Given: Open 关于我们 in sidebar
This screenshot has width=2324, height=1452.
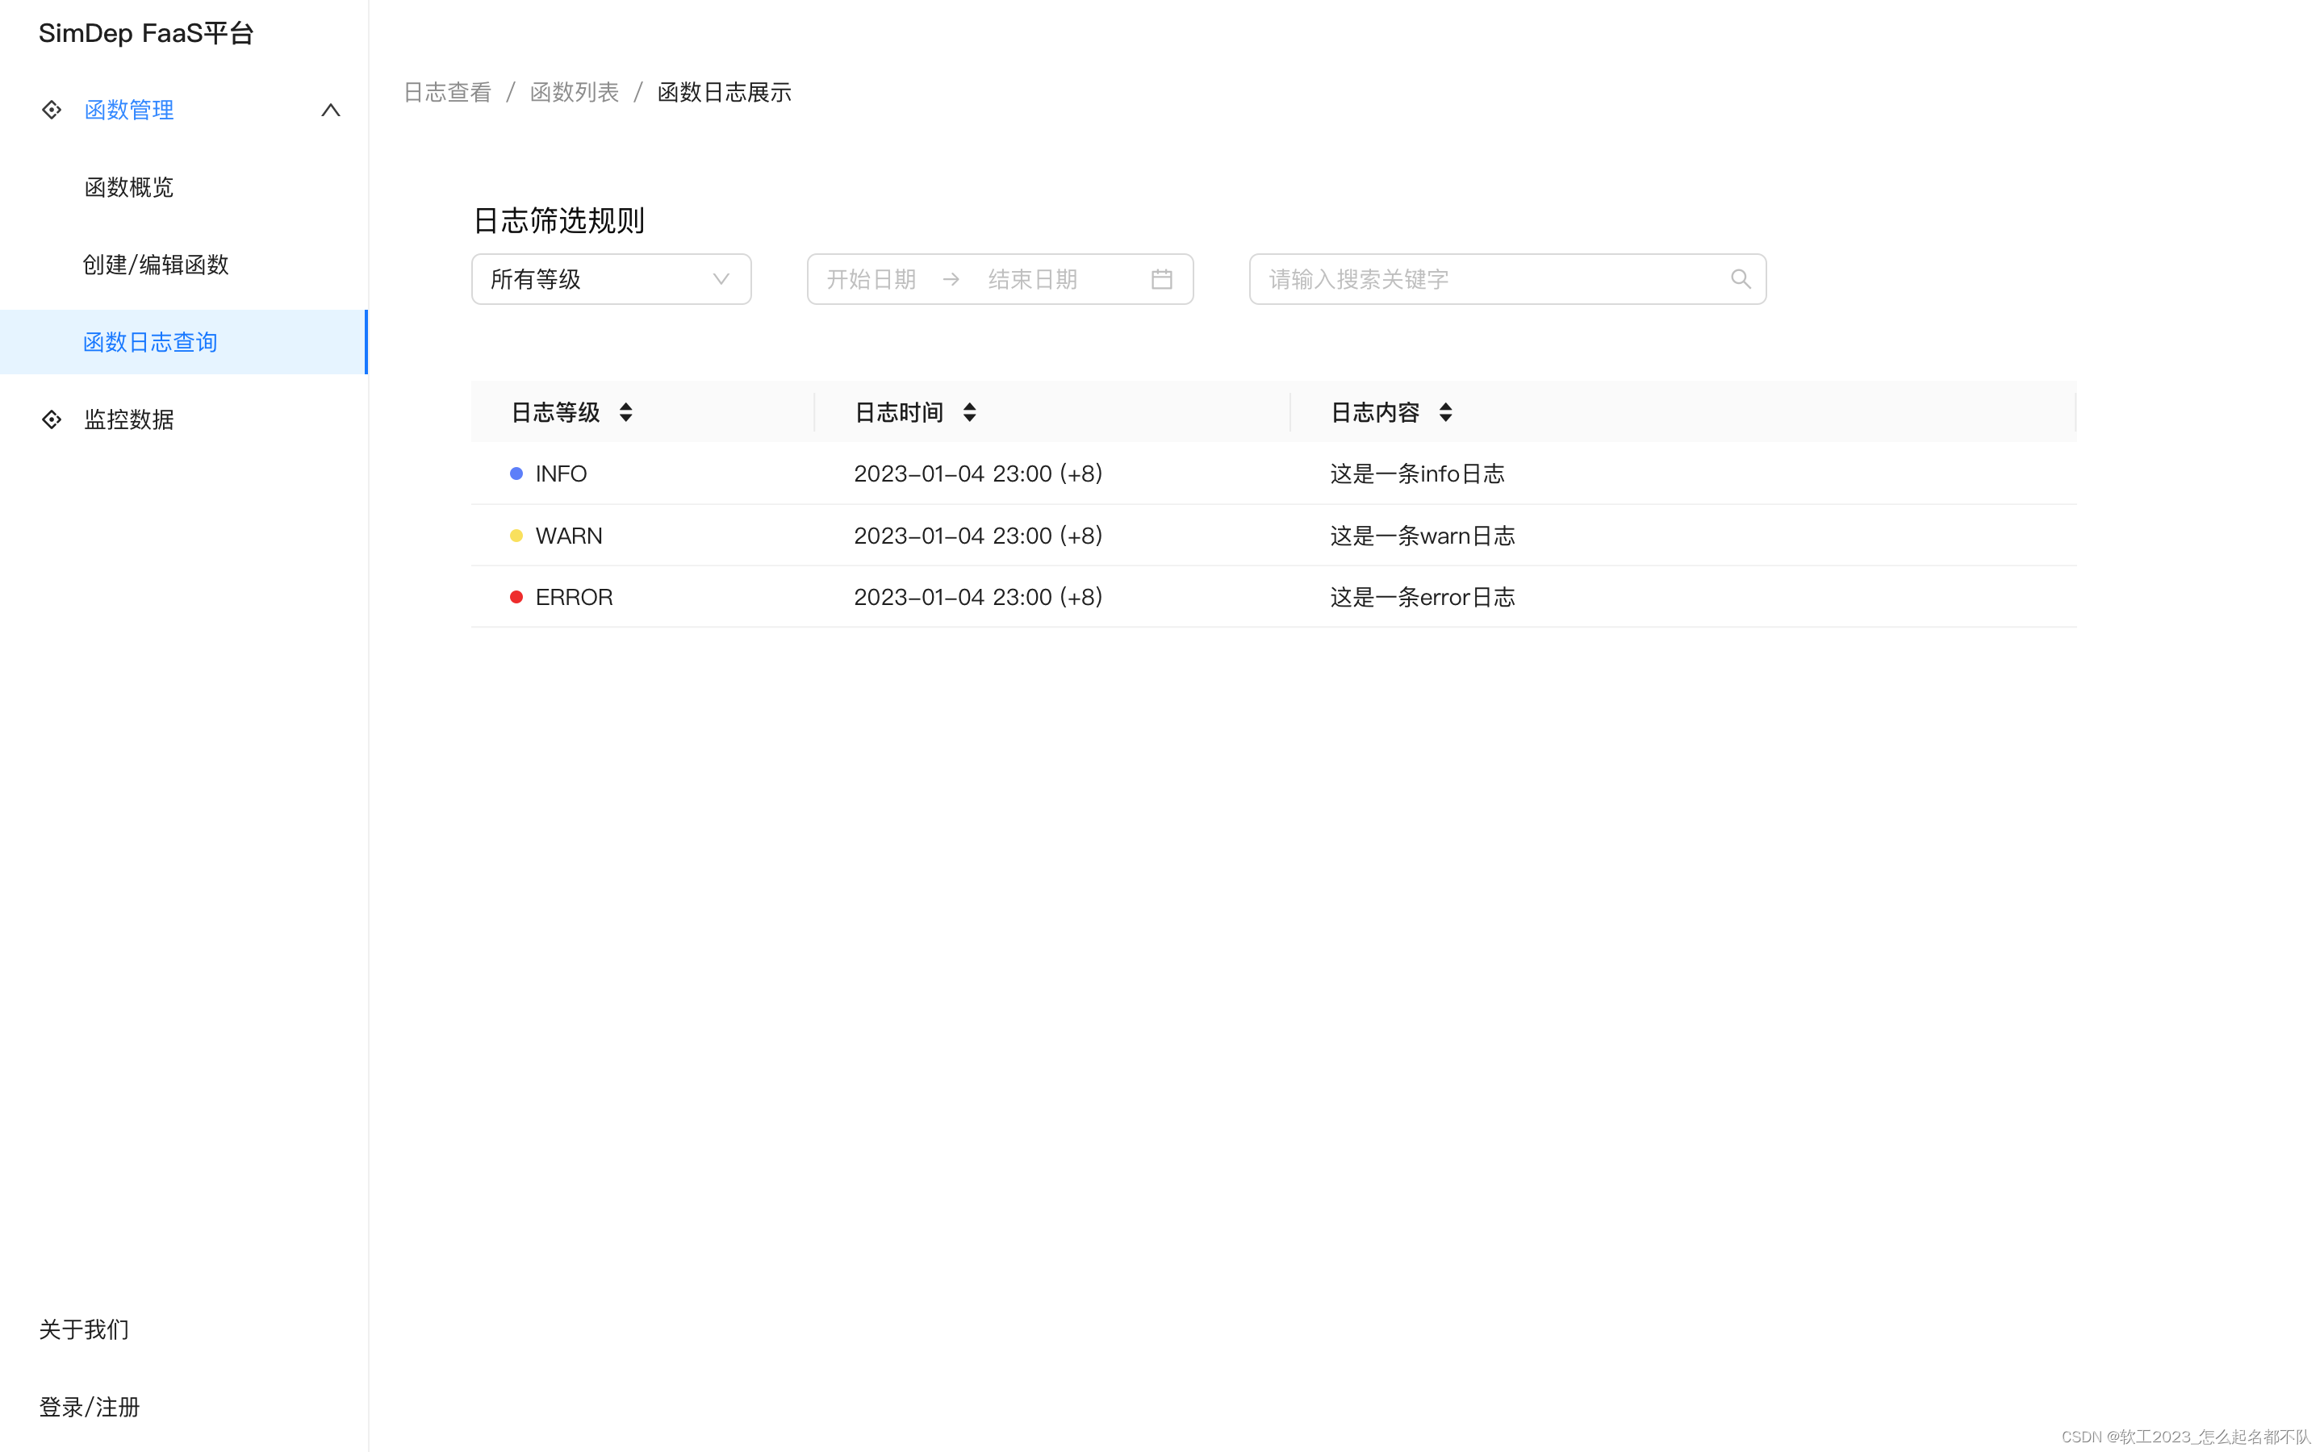Looking at the screenshot, I should point(84,1330).
